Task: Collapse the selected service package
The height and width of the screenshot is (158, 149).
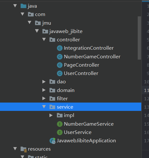Action: click(44, 107)
